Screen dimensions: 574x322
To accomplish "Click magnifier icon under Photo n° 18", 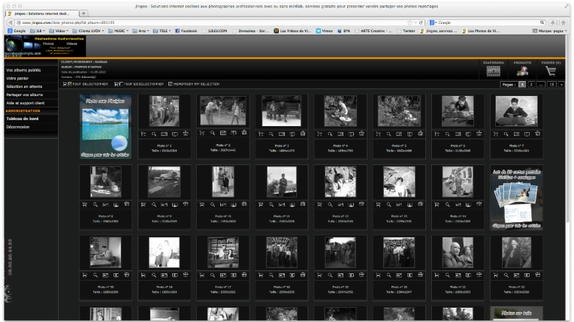I will pyautogui.click(x=271, y=275).
